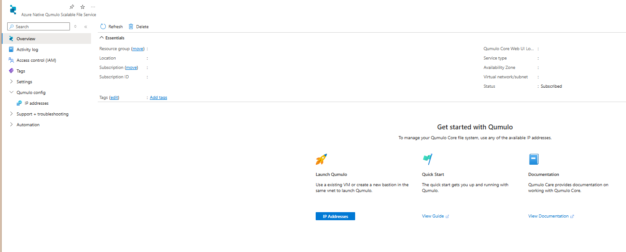Click the Launch Qumulo card title
Image resolution: width=626 pixels, height=252 pixels.
[x=331, y=175]
